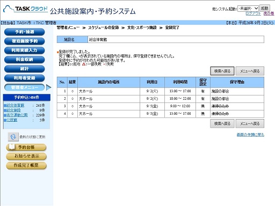The width and height of the screenshot is (275, 206).
Task: Click the 9:00～12:00 time in row 3
Action: (180, 106)
